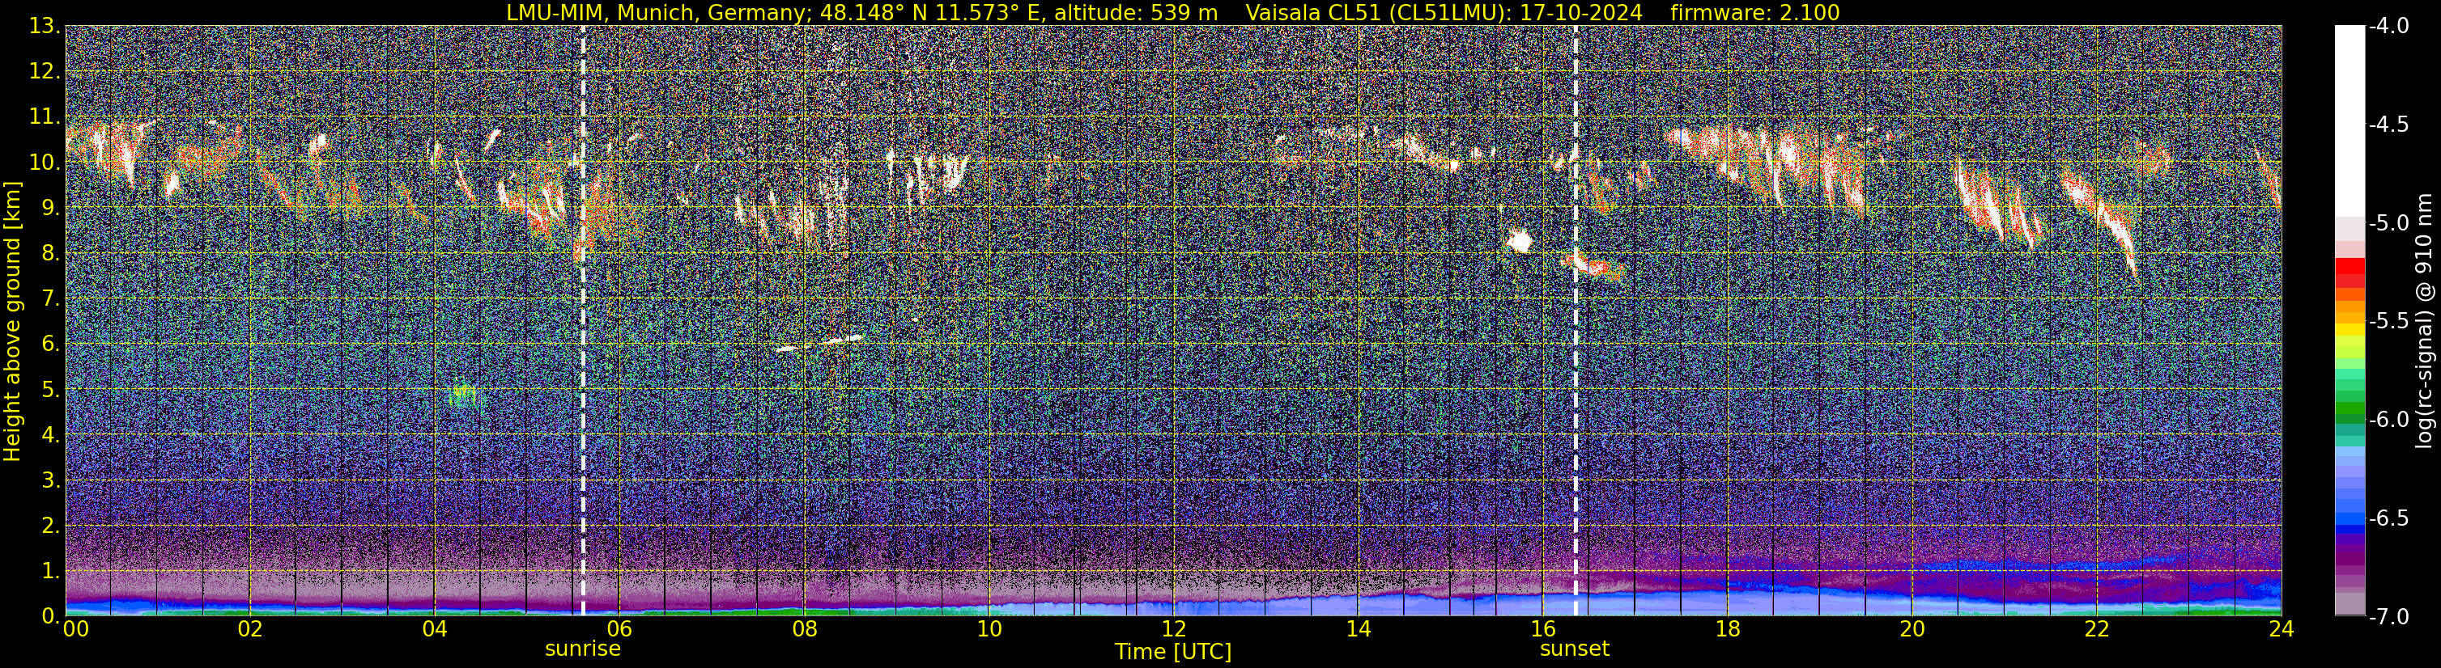Click colorbar tick label '-5.0'
The width and height of the screenshot is (2441, 668).
point(2388,223)
